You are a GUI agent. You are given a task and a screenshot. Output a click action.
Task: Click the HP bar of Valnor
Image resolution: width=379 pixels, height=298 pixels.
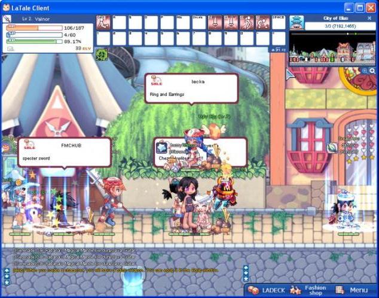pyautogui.click(x=33, y=28)
